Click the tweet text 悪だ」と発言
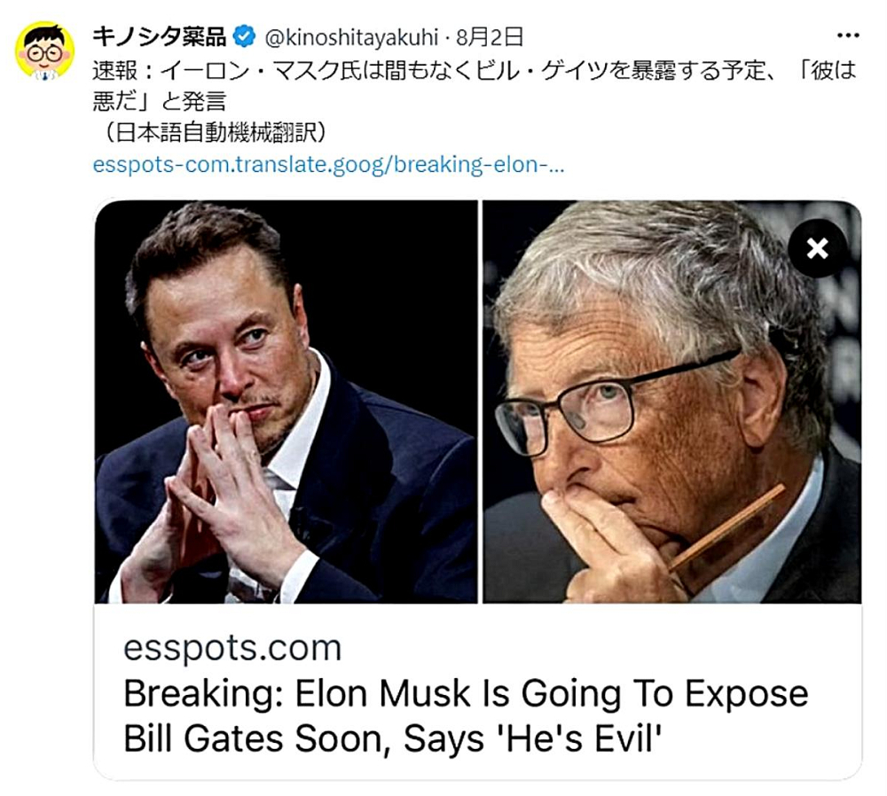The width and height of the screenshot is (887, 796). [x=160, y=102]
